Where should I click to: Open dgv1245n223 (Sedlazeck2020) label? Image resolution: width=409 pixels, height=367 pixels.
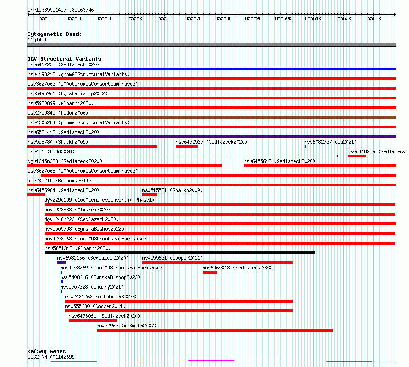[65, 161]
